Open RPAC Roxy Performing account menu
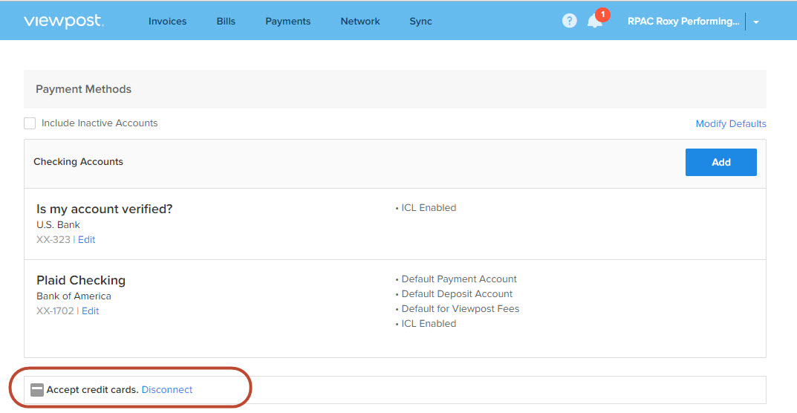The height and width of the screenshot is (413, 797). pos(683,22)
